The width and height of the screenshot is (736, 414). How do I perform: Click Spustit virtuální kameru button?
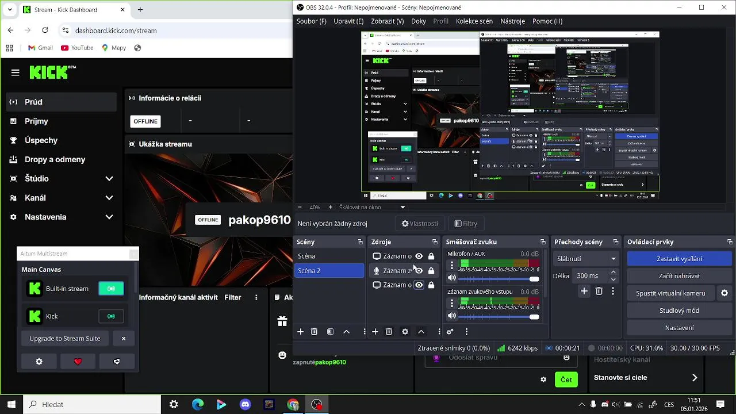coord(670,293)
